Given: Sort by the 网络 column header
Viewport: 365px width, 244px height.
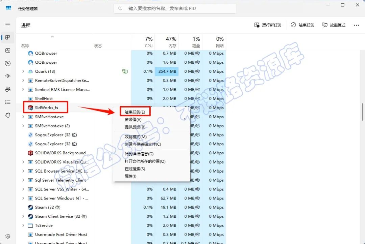Looking at the screenshot, I should point(214,42).
